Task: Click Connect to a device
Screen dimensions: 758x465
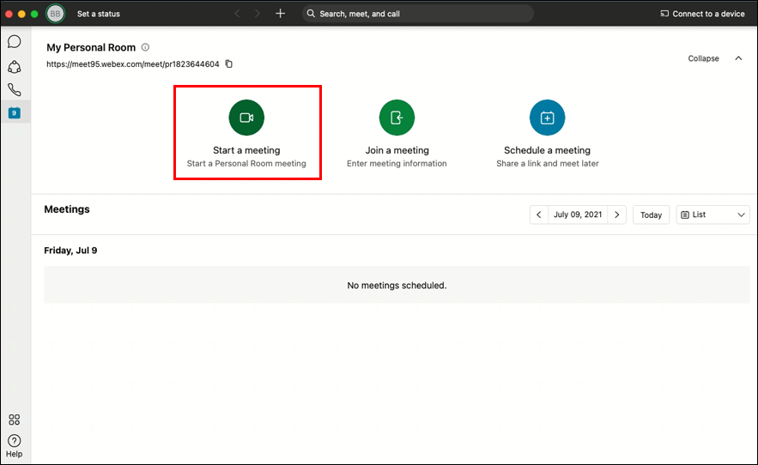Action: click(x=708, y=14)
